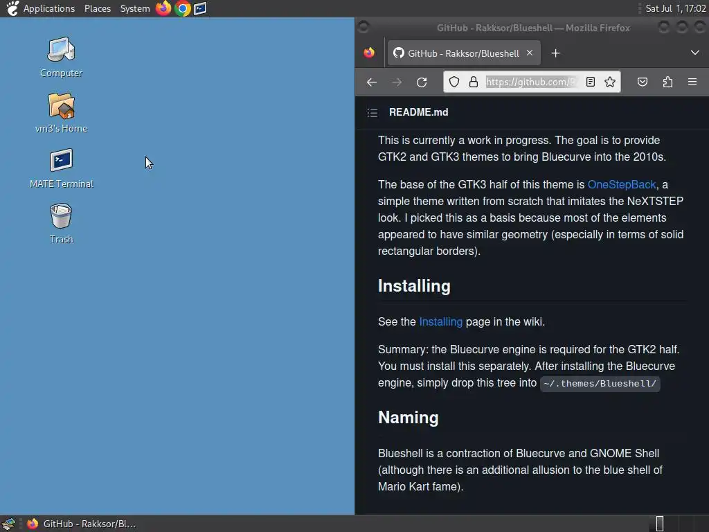709x532 pixels.
Task: Go forward one page in Firefox
Action: [x=397, y=82]
